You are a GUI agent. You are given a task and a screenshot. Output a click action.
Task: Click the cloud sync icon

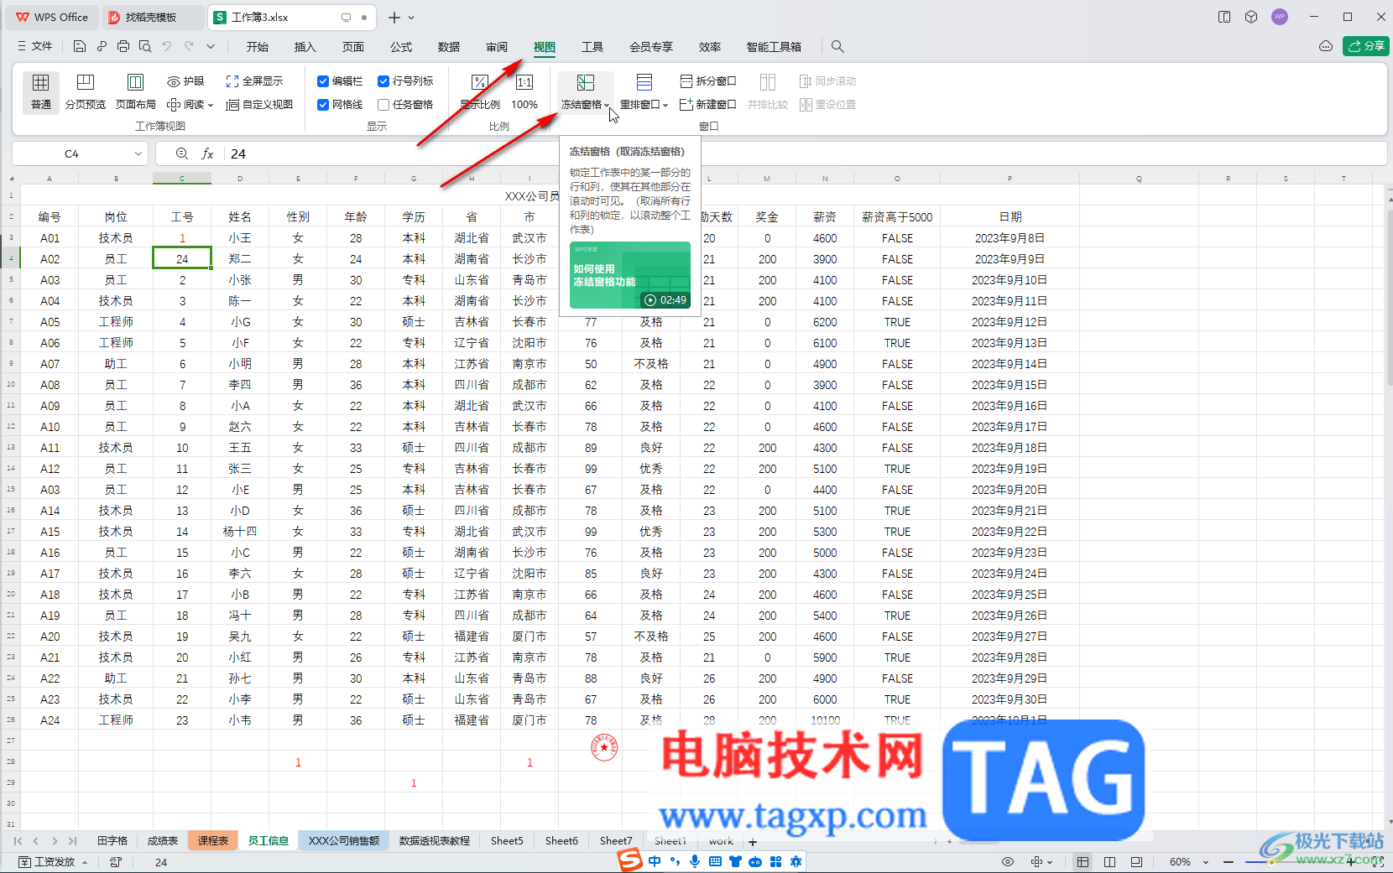click(1326, 47)
